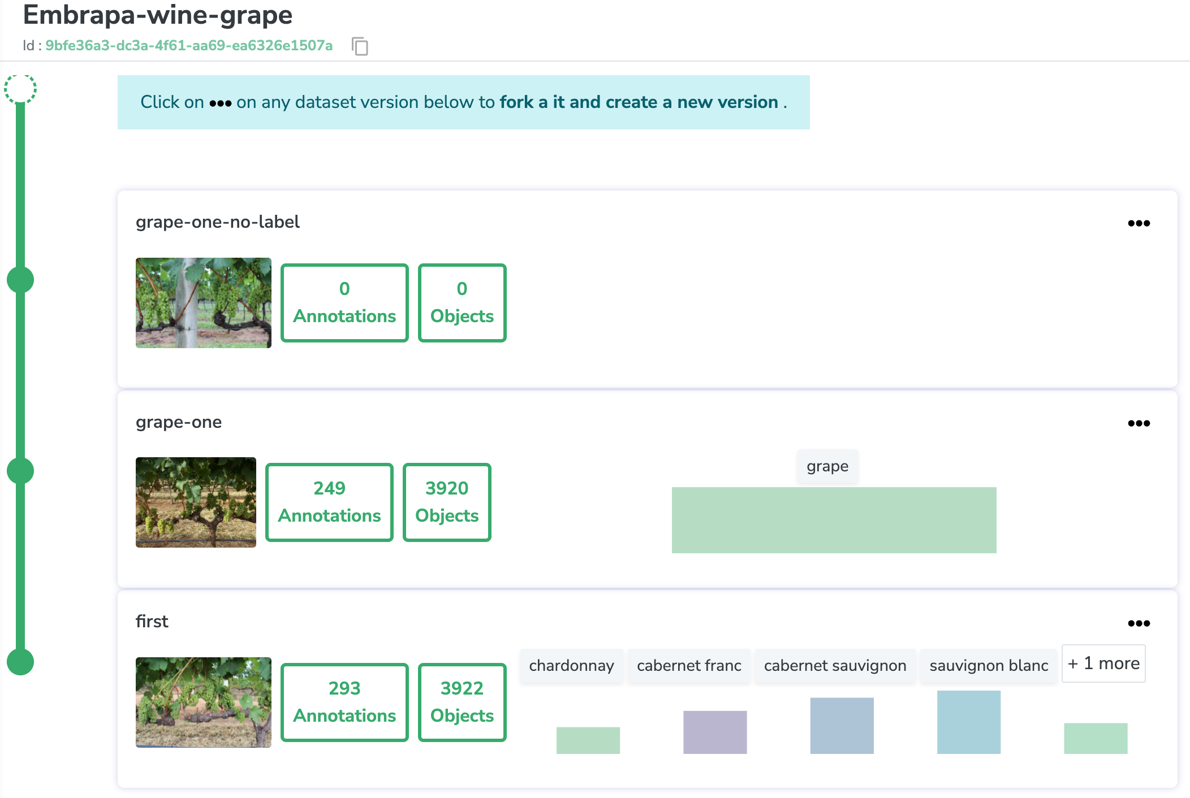Image resolution: width=1190 pixels, height=798 pixels.
Task: Click the sauvignon blanc light-blue bar
Action: 969,722
